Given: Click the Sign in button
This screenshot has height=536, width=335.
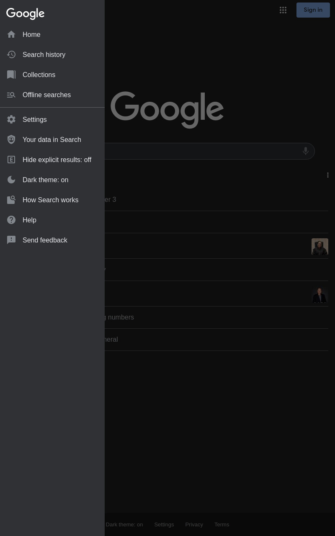Looking at the screenshot, I should click(313, 10).
